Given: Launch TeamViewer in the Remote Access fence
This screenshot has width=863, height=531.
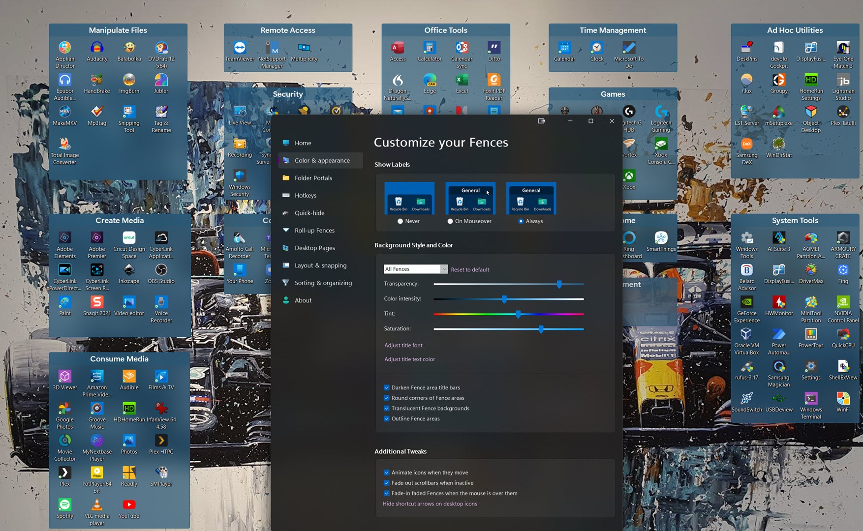Looking at the screenshot, I should pos(240,51).
